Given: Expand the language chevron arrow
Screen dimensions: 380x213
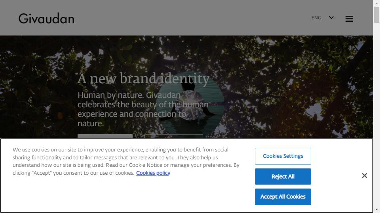Looking at the screenshot, I should coord(331,18).
